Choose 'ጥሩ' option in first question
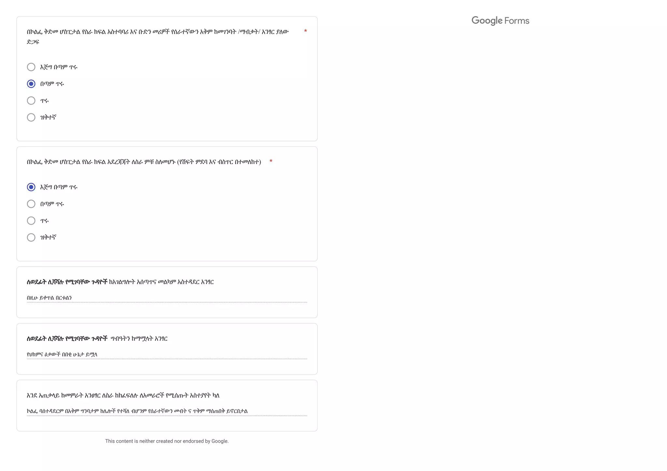The height and width of the screenshot is (471, 667). point(31,101)
